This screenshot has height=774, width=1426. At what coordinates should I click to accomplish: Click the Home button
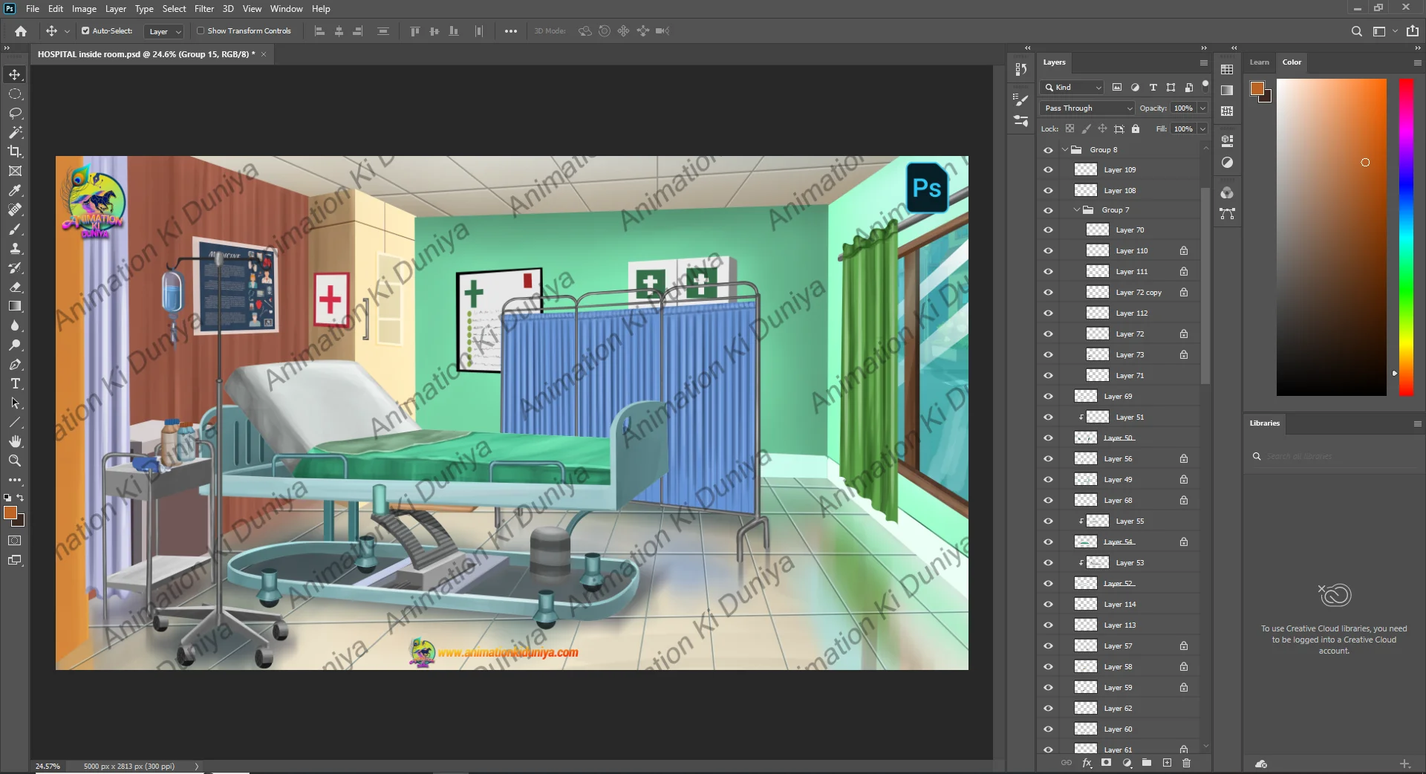tap(21, 31)
